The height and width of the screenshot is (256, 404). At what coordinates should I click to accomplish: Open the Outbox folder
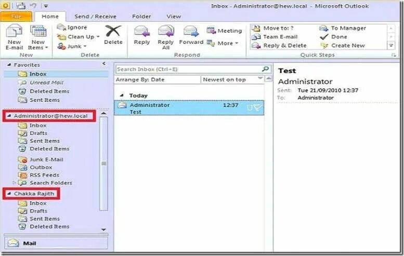coord(35,167)
